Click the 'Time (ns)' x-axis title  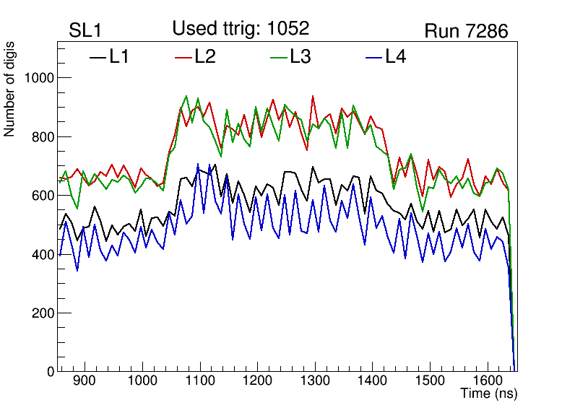[488, 394]
